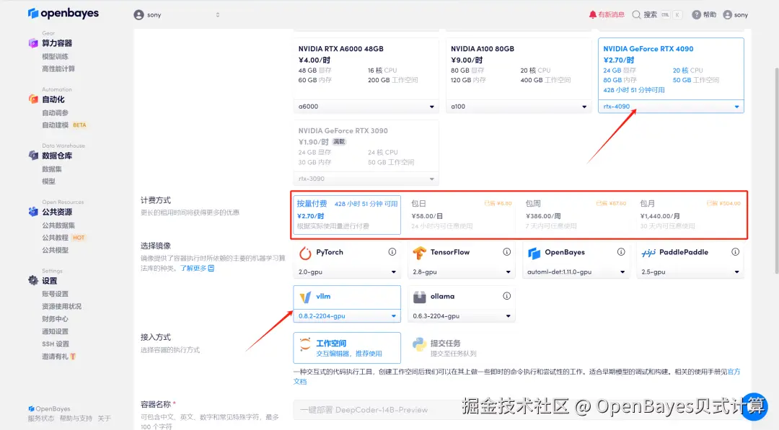Select 包周 weekly billing option
779x430 pixels.
[x=576, y=214]
